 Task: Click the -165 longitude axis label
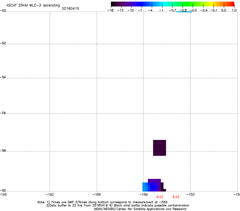(3, 194)
